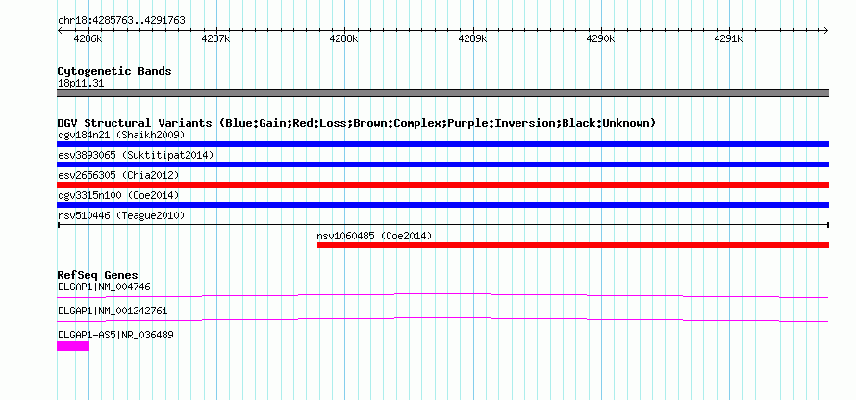The height and width of the screenshot is (400, 856).
Task: Click the 18p11.31 band label
Action: point(81,84)
